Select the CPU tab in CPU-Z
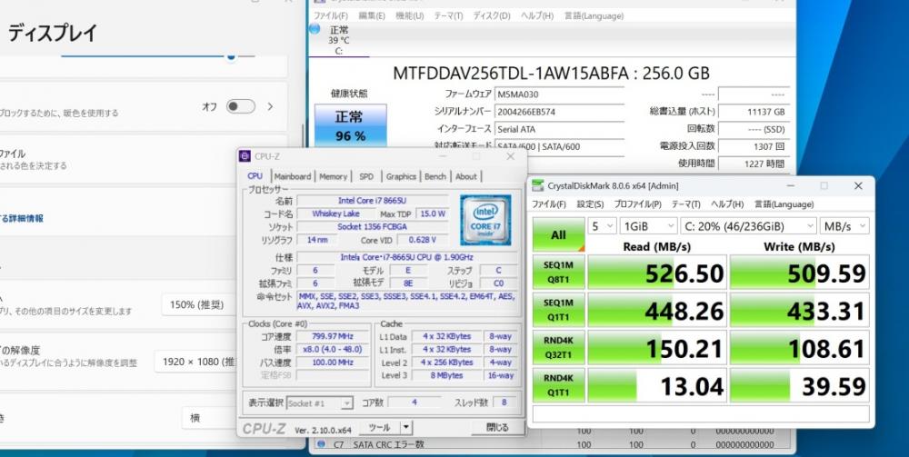Viewport: 909px width, 457px height. 255,175
